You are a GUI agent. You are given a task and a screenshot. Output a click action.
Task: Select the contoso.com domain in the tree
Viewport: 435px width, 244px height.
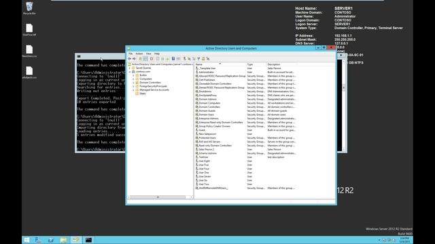(x=143, y=72)
